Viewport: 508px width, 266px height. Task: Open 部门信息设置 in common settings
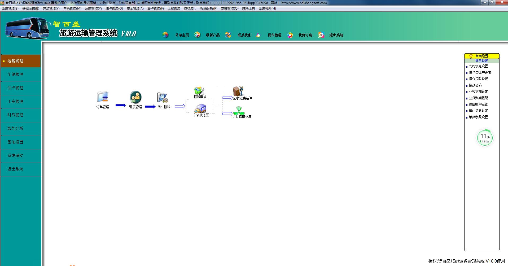pyautogui.click(x=478, y=111)
